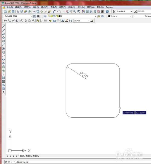Click the Undo arrow icon

tap(54, 11)
